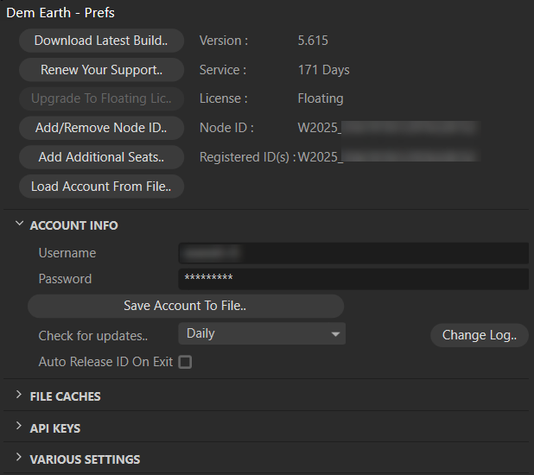Open the Change Log
The height and width of the screenshot is (475, 534).
tap(480, 335)
